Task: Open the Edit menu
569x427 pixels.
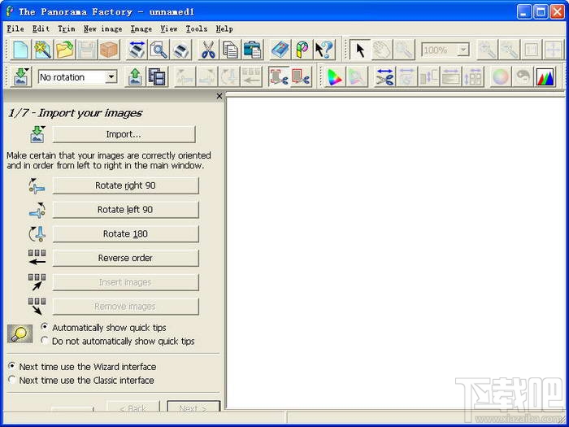Action: pos(41,28)
